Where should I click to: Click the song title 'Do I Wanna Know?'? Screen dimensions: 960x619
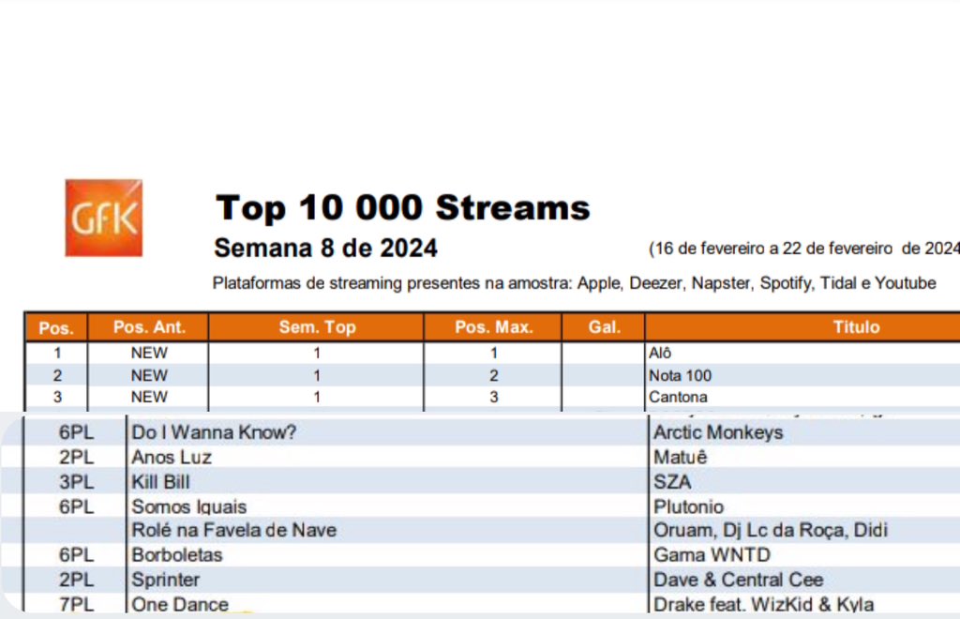pyautogui.click(x=214, y=432)
